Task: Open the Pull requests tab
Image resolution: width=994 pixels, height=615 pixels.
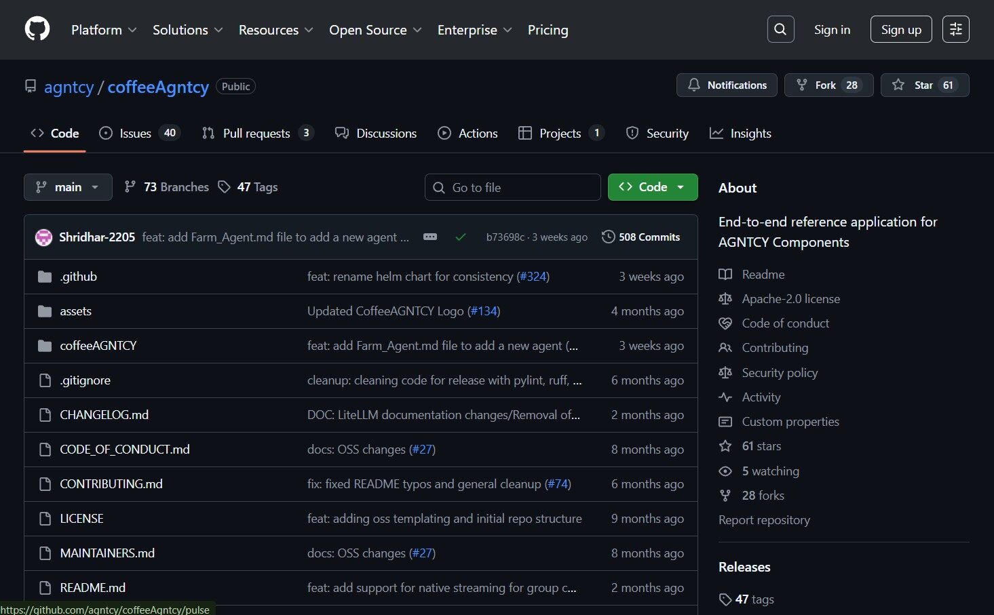Action: pyautogui.click(x=257, y=134)
